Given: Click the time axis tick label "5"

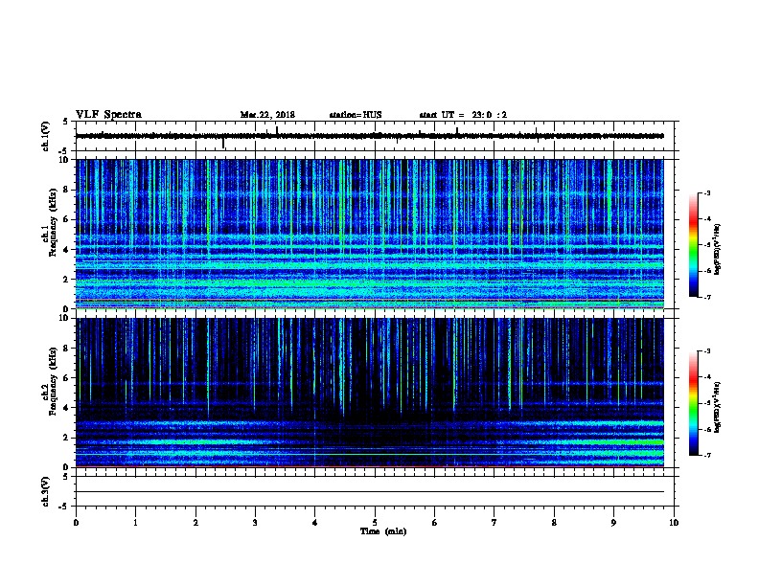Looking at the screenshot, I should [x=375, y=523].
